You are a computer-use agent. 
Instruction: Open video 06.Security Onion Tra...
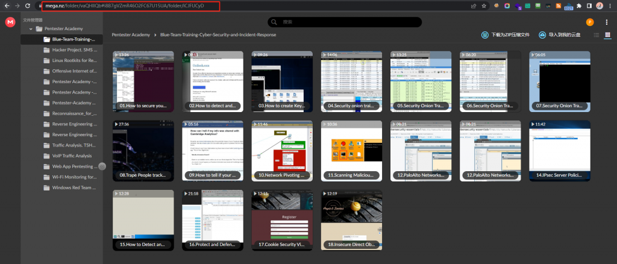(x=490, y=81)
